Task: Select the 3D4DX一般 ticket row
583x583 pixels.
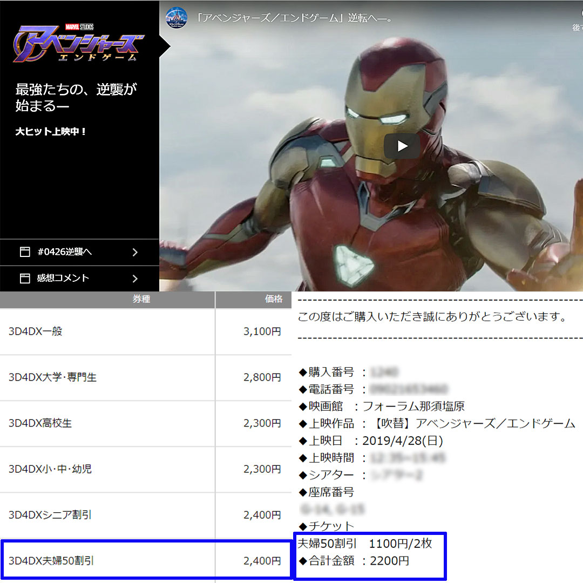Action: pos(145,331)
